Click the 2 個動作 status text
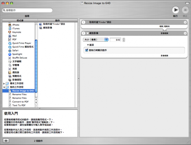191x145 pixels. [x=38, y=141]
